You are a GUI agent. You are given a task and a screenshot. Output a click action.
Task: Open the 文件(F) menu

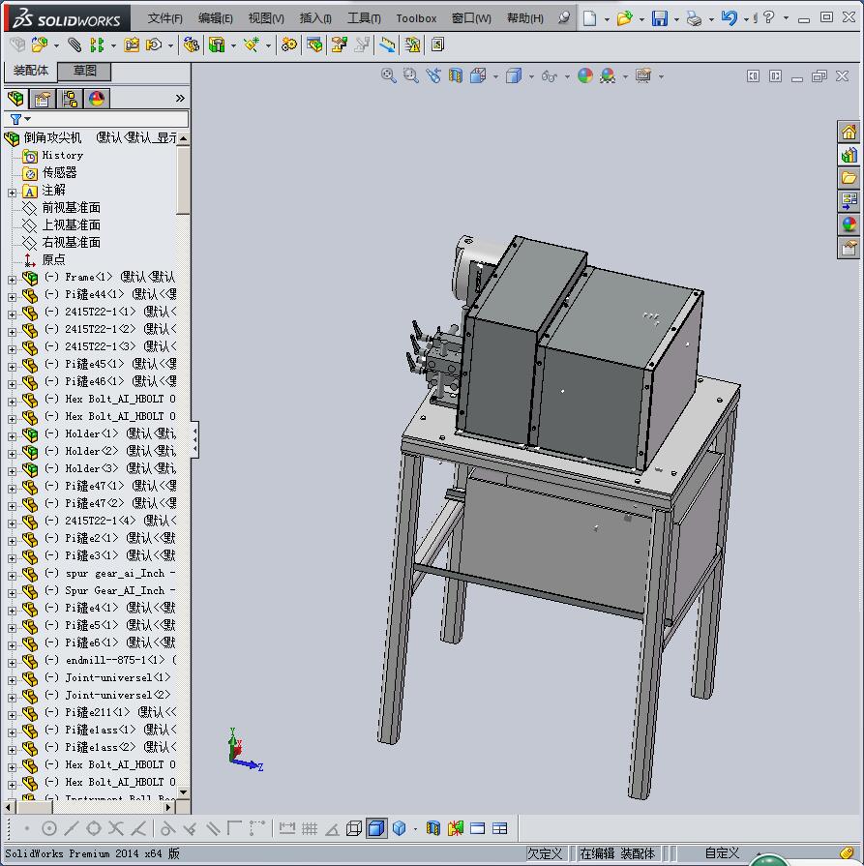(x=164, y=18)
